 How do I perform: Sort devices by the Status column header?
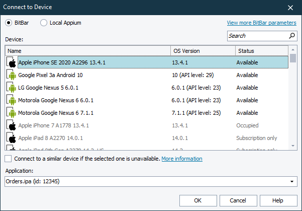coord(261,51)
